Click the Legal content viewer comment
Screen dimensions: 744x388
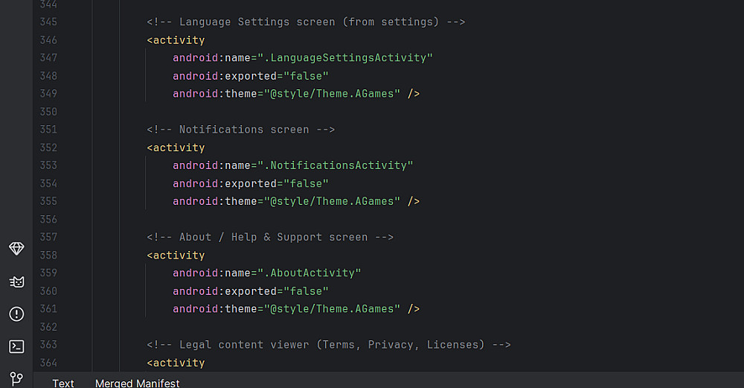click(x=329, y=345)
